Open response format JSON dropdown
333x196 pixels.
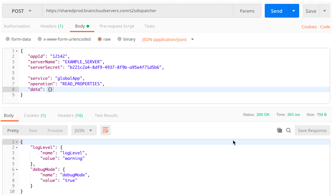tap(84, 130)
